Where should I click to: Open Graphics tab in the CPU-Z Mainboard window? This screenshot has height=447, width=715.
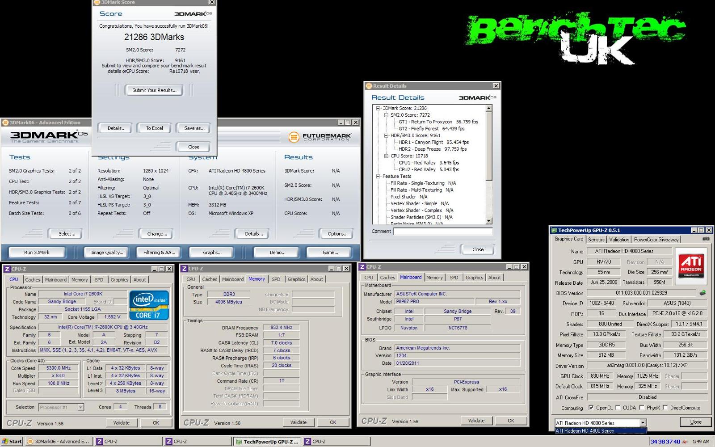click(x=474, y=278)
